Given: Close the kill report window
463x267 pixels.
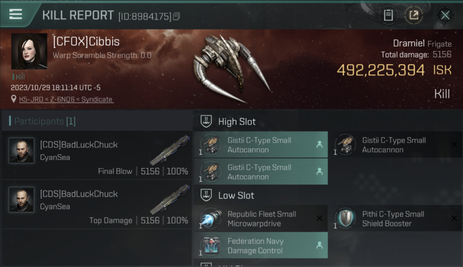Looking at the screenshot, I should tap(445, 15).
